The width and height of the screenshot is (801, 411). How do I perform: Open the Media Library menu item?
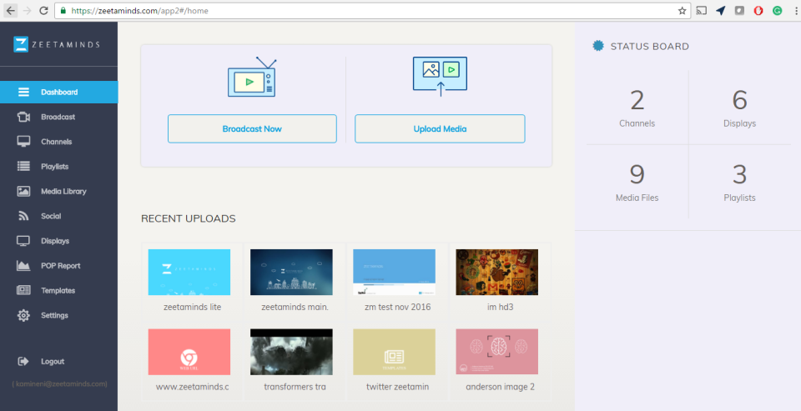point(58,192)
